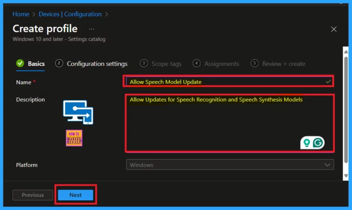Image resolution: width=352 pixels, height=210 pixels.
Task: Click the step 2 circle icon
Action: (59, 63)
